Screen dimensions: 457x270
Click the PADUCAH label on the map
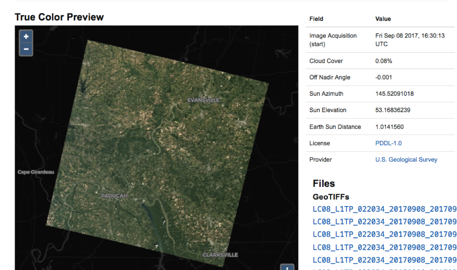[x=114, y=196]
